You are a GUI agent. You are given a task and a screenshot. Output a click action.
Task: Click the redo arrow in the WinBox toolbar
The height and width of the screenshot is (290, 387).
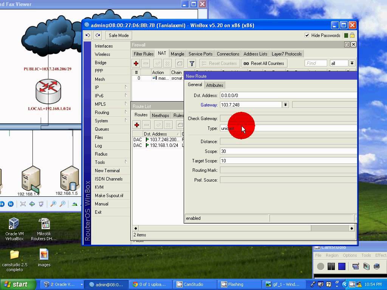point(98,35)
